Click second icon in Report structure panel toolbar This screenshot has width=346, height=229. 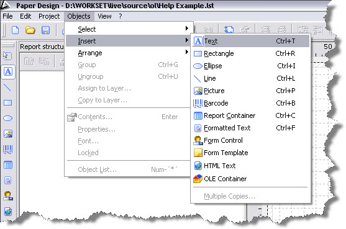(x=44, y=61)
